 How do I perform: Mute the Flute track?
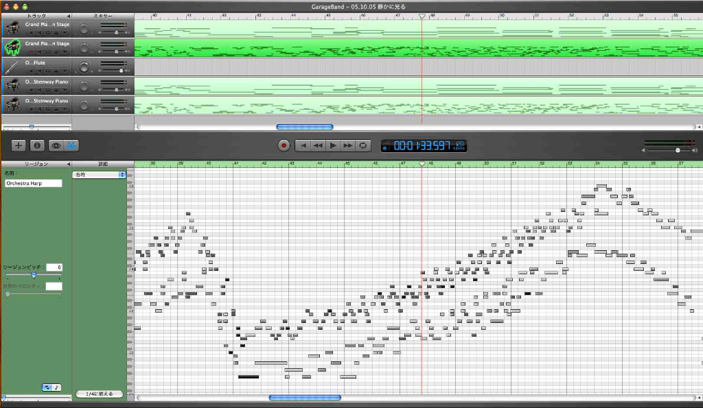click(x=38, y=71)
